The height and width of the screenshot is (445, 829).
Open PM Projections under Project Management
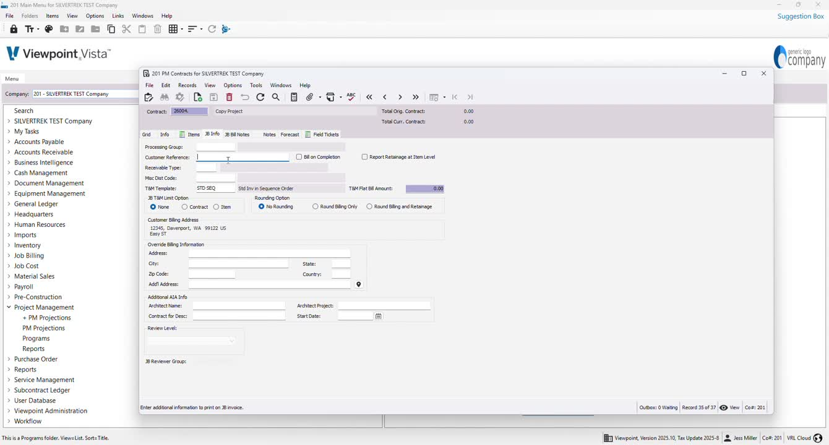43,328
